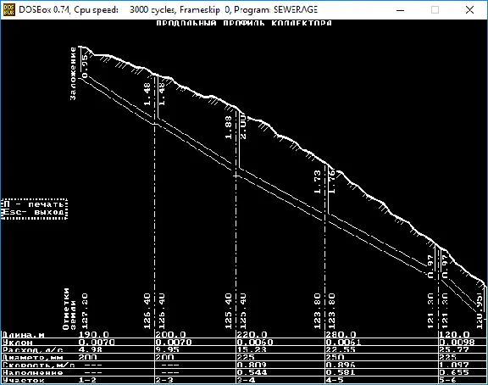
Task: Select length value 220.0
Action: (252, 334)
